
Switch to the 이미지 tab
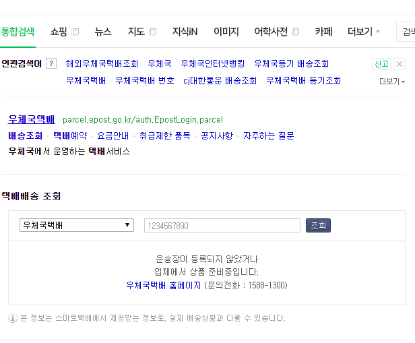click(226, 32)
